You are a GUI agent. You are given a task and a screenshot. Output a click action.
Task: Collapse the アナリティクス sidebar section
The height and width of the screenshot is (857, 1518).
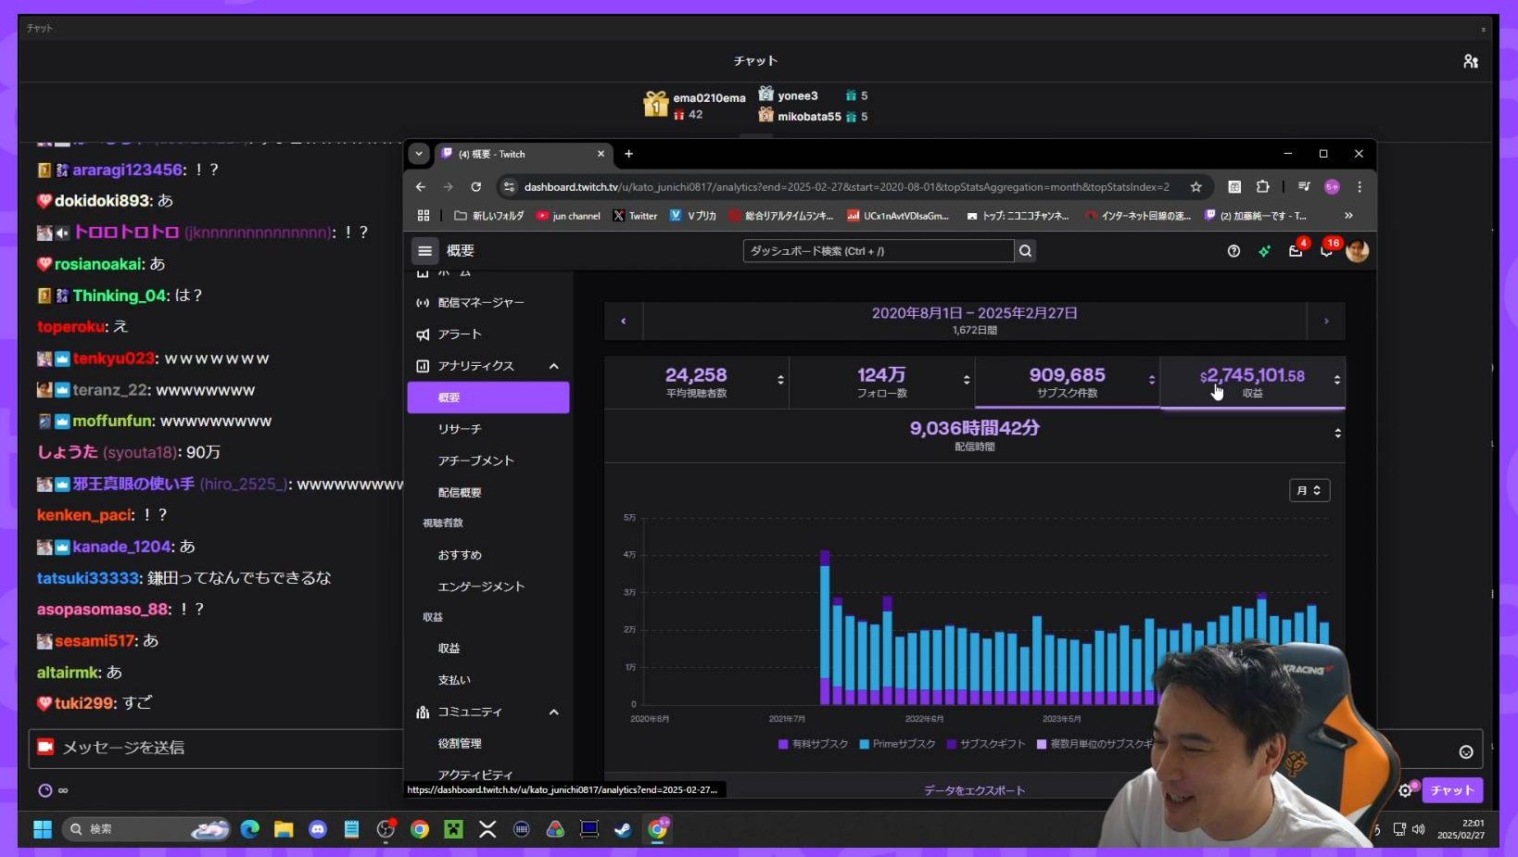(553, 366)
